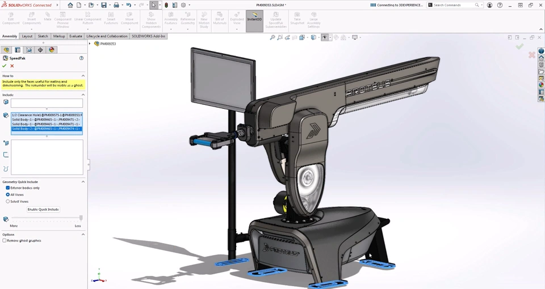
Task: Click the Home icon in the top toolbar
Action: (70, 5)
